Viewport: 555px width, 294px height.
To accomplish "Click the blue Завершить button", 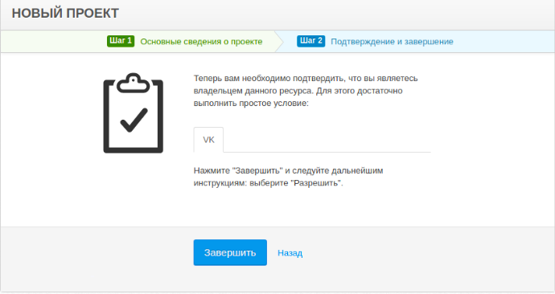I will click(x=230, y=253).
